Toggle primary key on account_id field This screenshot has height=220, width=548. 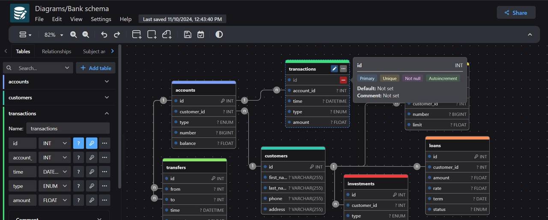(x=92, y=158)
